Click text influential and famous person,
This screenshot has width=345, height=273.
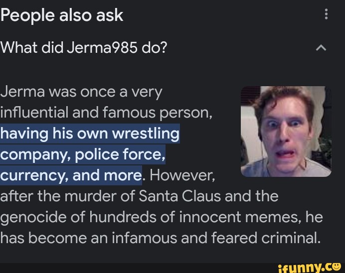(106, 113)
